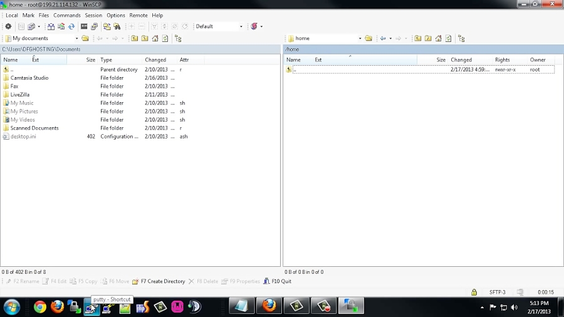Go to remote root directory icon

tap(428, 38)
